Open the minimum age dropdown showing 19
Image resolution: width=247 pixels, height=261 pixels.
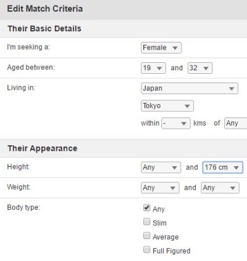point(153,68)
